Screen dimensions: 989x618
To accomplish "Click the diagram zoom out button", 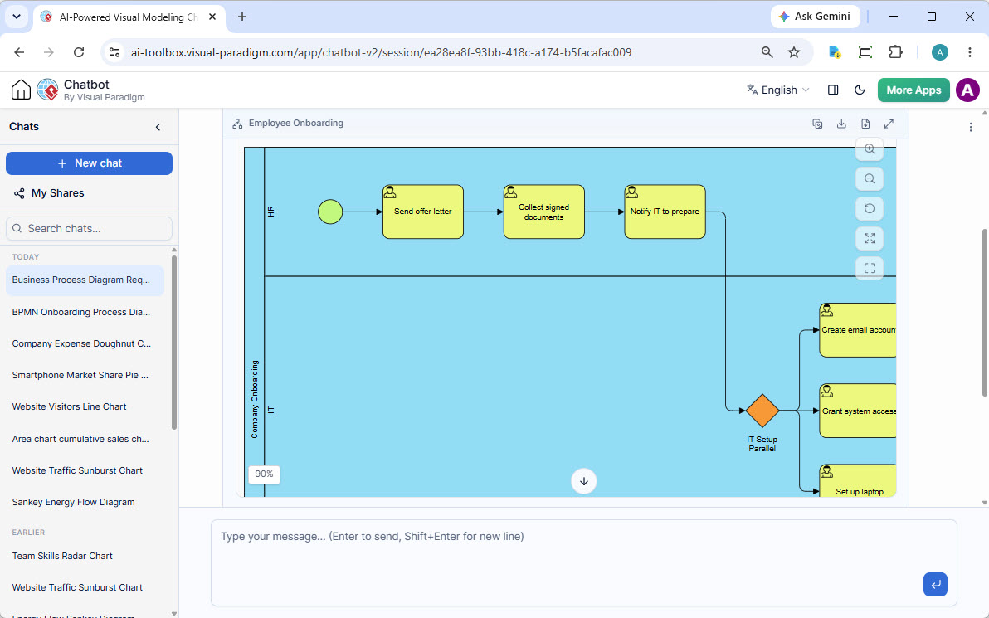I will click(870, 178).
